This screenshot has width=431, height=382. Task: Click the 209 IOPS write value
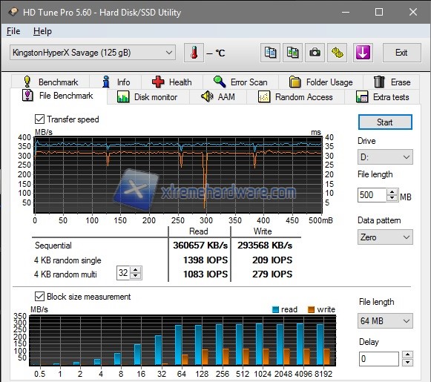click(x=272, y=260)
